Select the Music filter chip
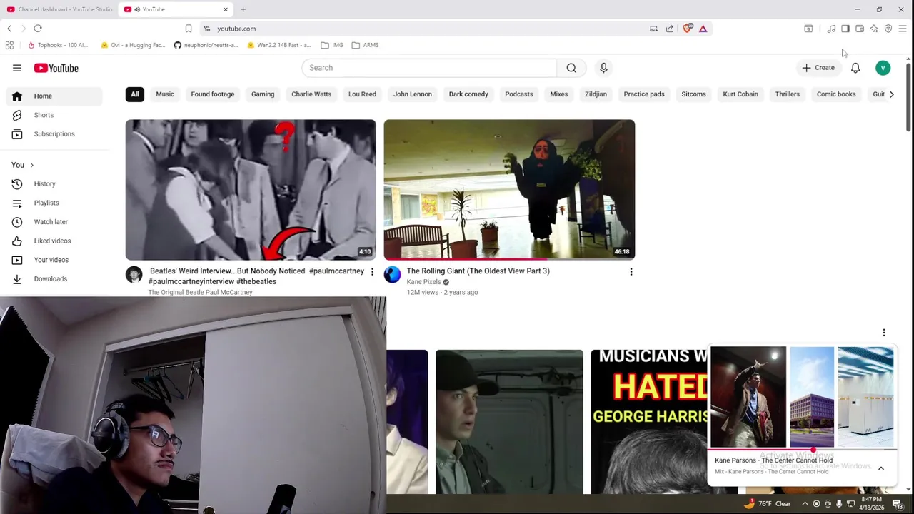This screenshot has width=914, height=514. pos(165,94)
